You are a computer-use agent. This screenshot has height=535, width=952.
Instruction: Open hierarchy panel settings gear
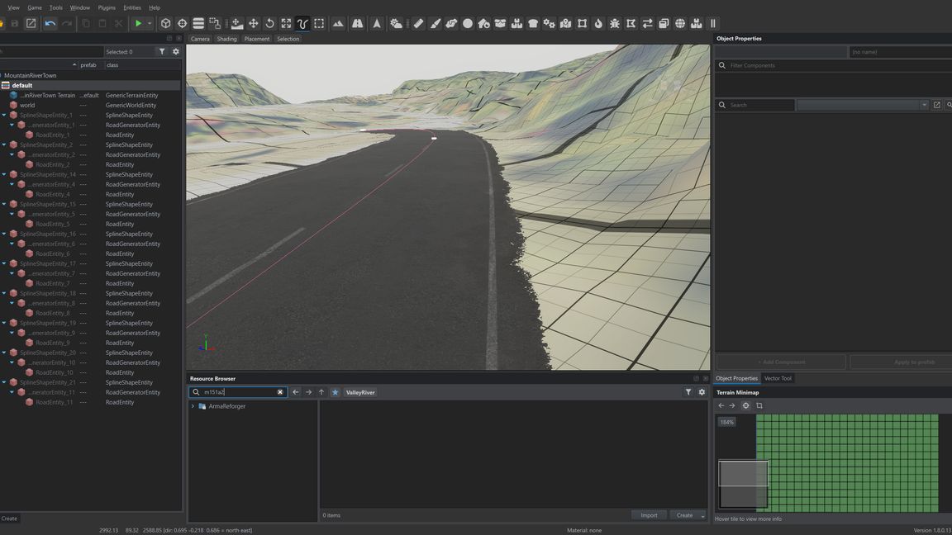tap(176, 51)
